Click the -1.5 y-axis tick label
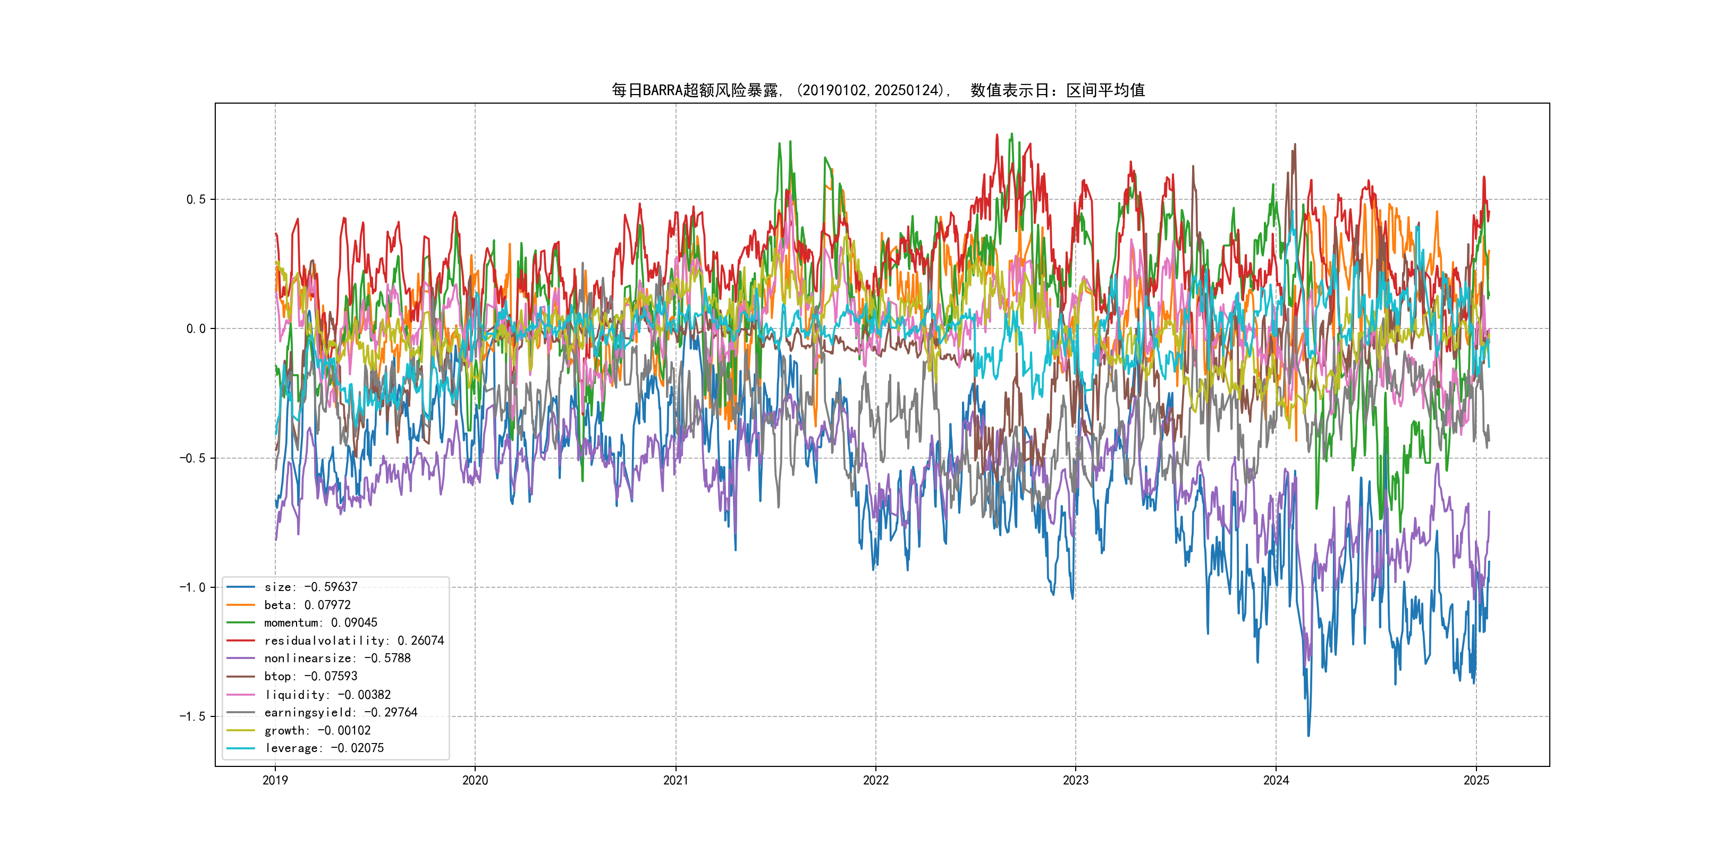The height and width of the screenshot is (861, 1722). tap(192, 716)
